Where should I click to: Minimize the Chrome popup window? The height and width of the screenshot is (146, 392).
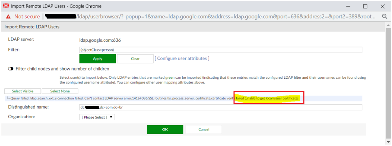[348, 6]
